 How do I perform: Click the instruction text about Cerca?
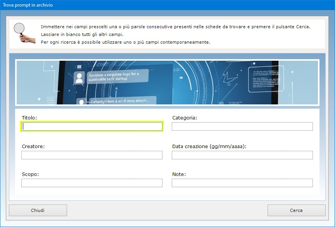tap(175, 27)
